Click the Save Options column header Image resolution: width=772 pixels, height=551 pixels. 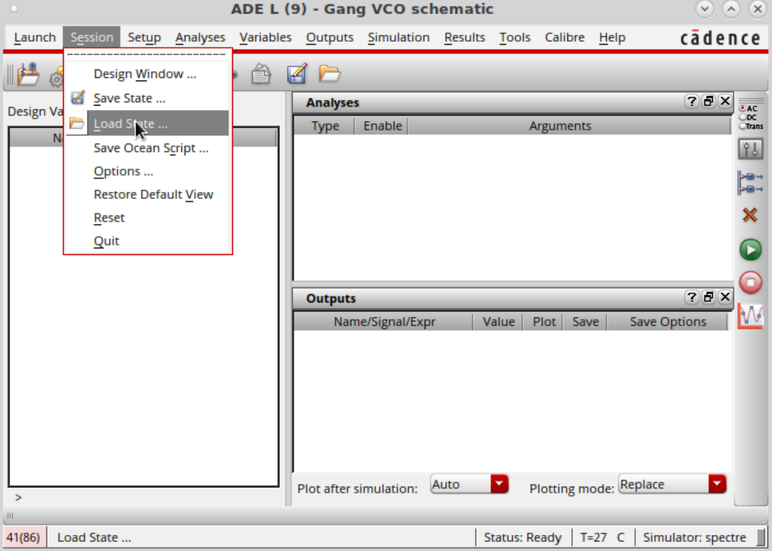[668, 322]
